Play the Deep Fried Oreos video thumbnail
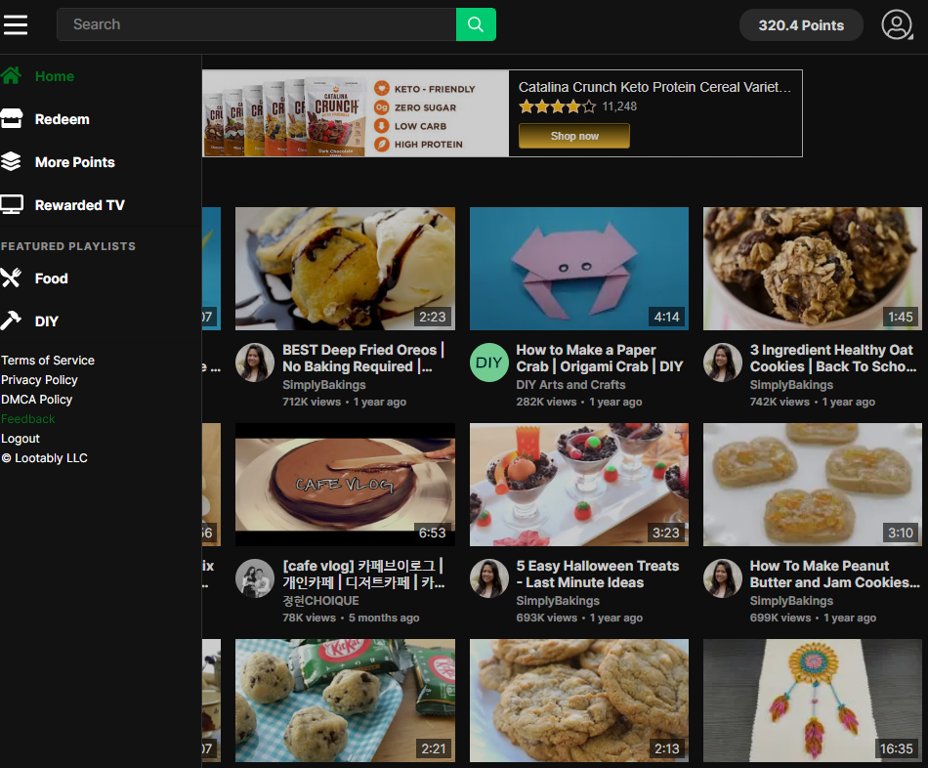Image resolution: width=928 pixels, height=768 pixels. (345, 269)
